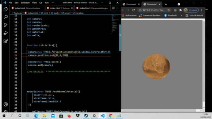The height and width of the screenshot is (119, 212).
Task: Launch Firefox from taskbar
Action: point(69,116)
